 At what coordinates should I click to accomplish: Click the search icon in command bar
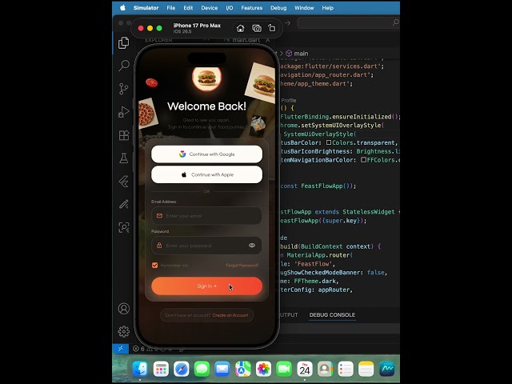(395, 22)
